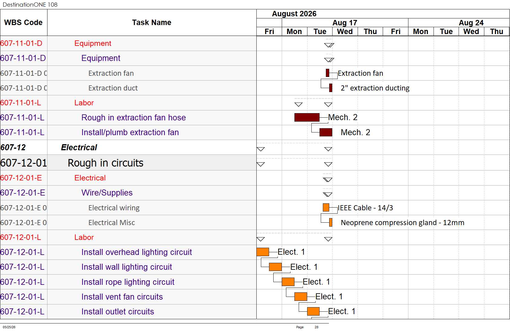Select the Install outlet circuits Gantt bar
This screenshot has width=510, height=331.
coord(313,311)
